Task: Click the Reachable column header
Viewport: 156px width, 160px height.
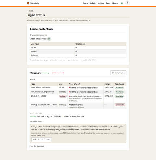Action: tap(119, 84)
